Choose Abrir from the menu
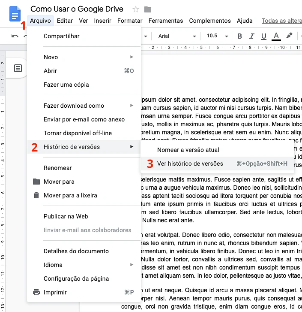 84,71
